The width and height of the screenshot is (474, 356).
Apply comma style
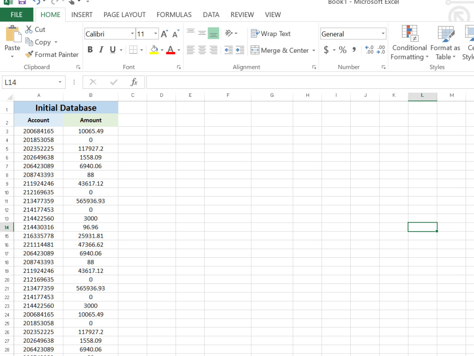(x=354, y=50)
